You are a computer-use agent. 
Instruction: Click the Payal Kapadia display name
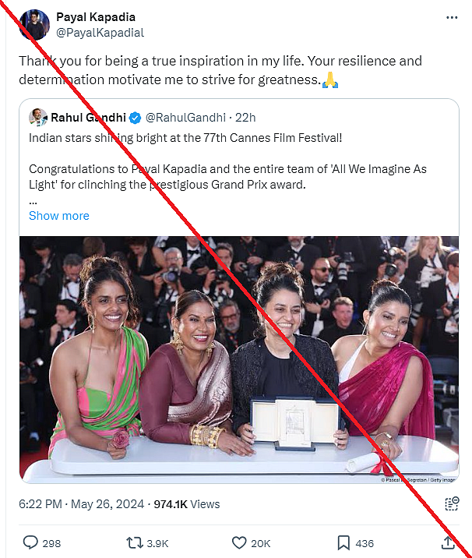(97, 17)
